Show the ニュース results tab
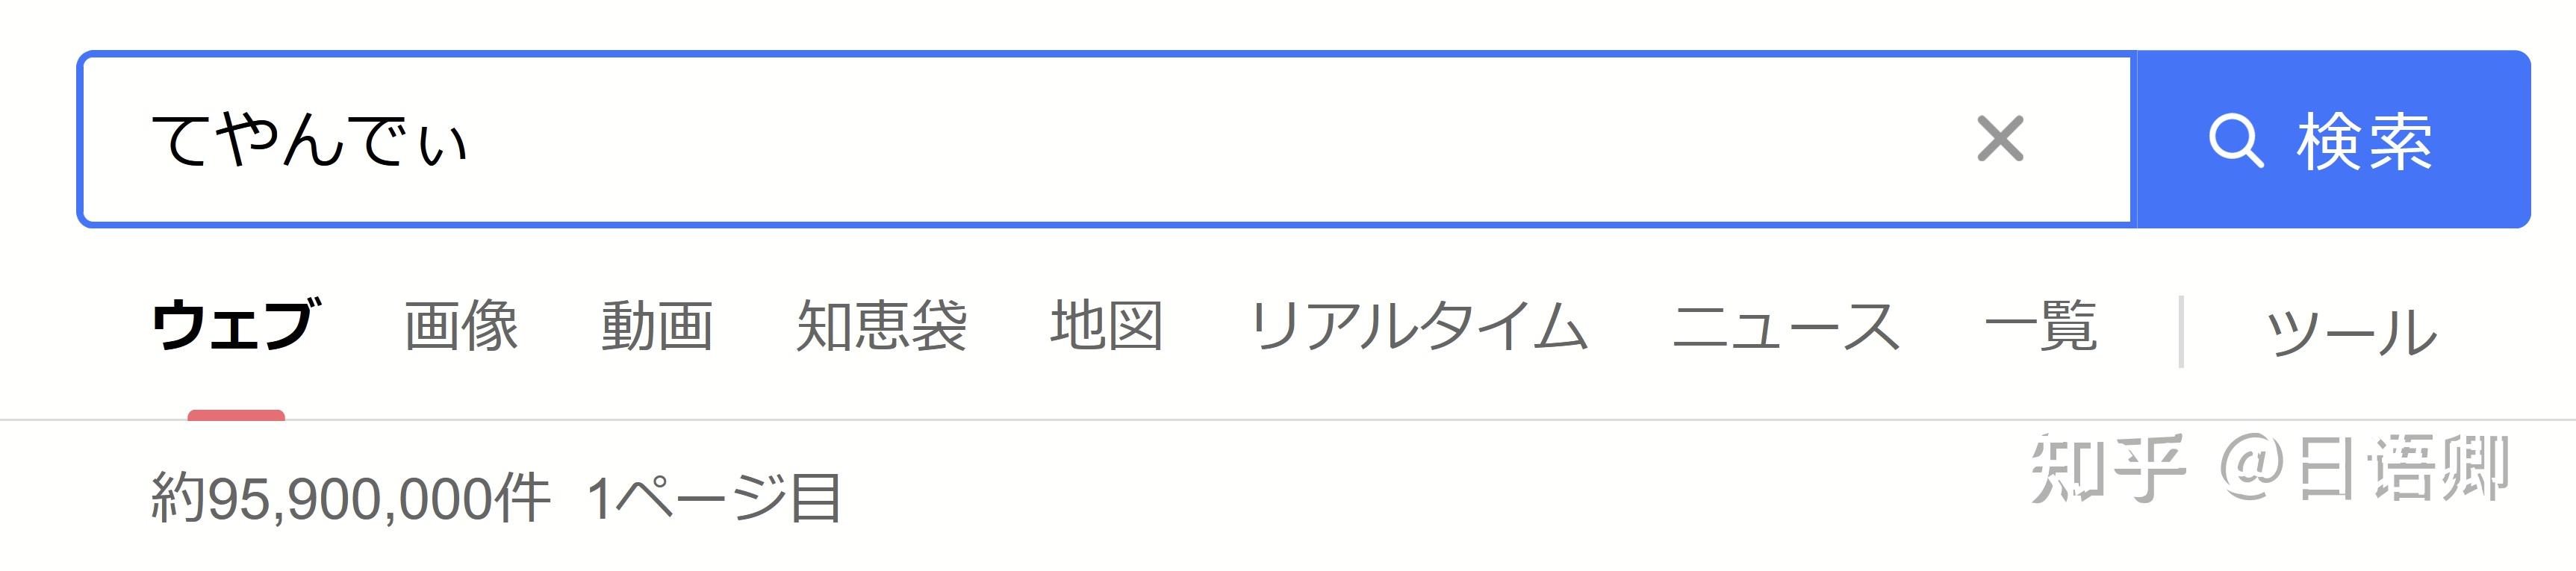 click(1786, 326)
